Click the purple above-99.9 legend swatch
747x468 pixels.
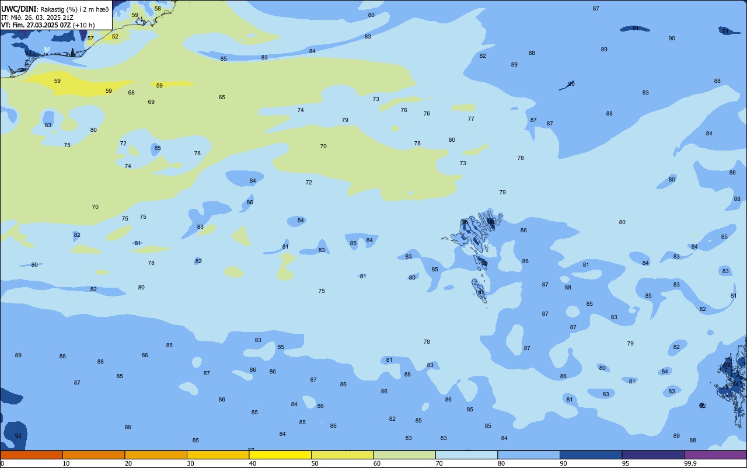click(x=715, y=455)
